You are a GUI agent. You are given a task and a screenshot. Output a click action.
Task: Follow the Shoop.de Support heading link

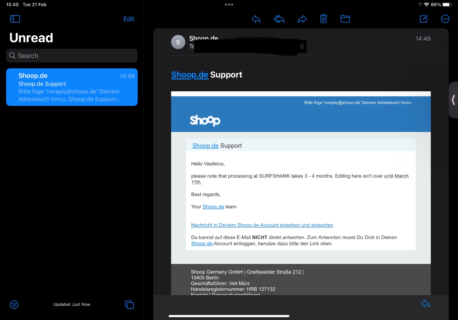pyautogui.click(x=205, y=146)
